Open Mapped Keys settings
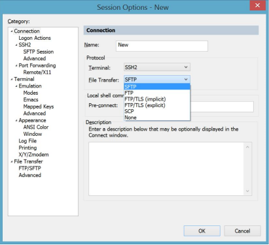Screen dimensions: 269x245 pos(39,106)
